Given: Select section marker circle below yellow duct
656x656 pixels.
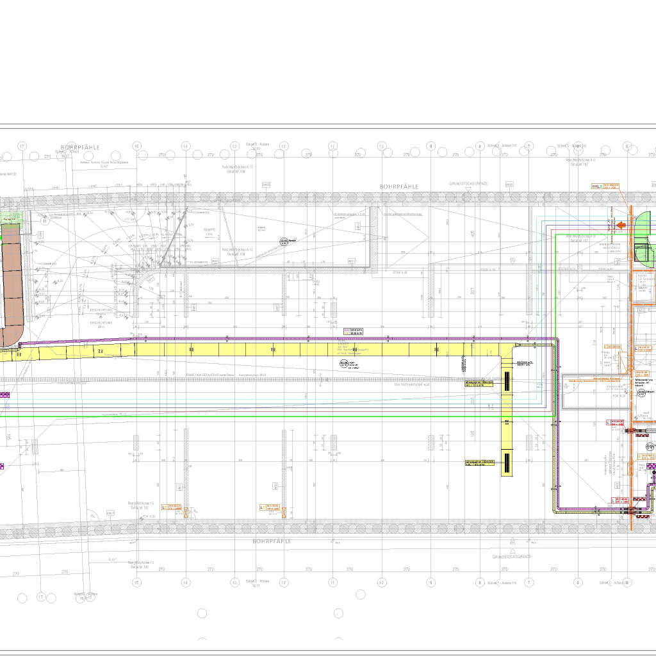Looking at the screenshot, I should tap(343, 363).
